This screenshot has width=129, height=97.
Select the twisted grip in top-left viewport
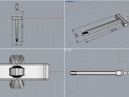point(17,15)
